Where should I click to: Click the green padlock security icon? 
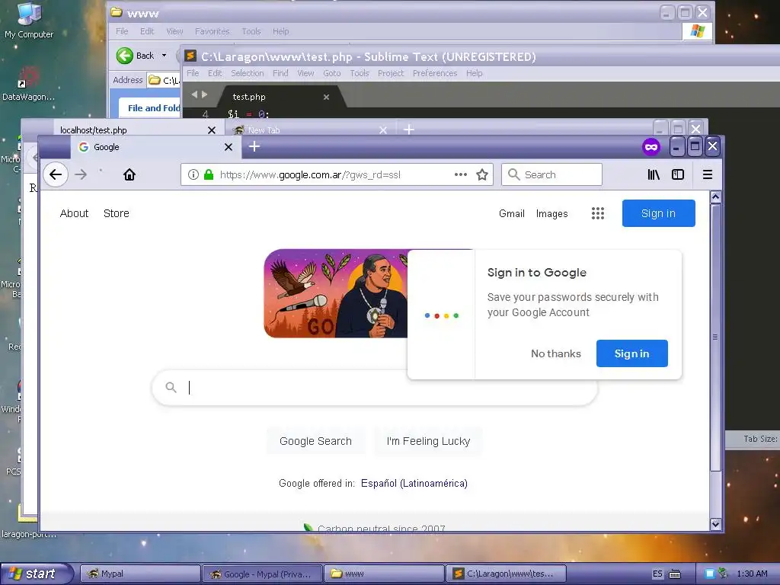coord(209,174)
